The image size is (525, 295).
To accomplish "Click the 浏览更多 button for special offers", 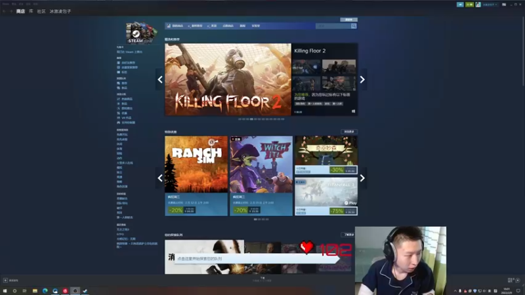I will pyautogui.click(x=349, y=132).
